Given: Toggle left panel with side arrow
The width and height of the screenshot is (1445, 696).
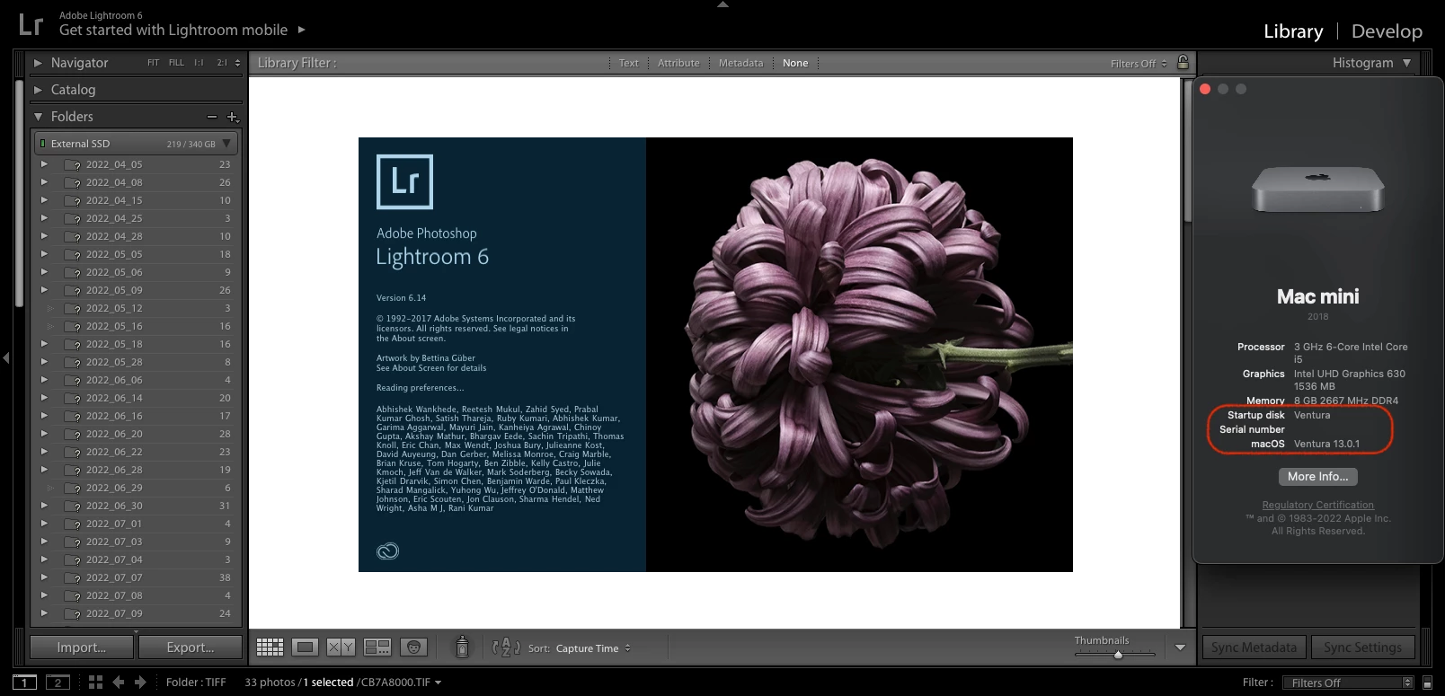Looking at the screenshot, I should [6, 357].
